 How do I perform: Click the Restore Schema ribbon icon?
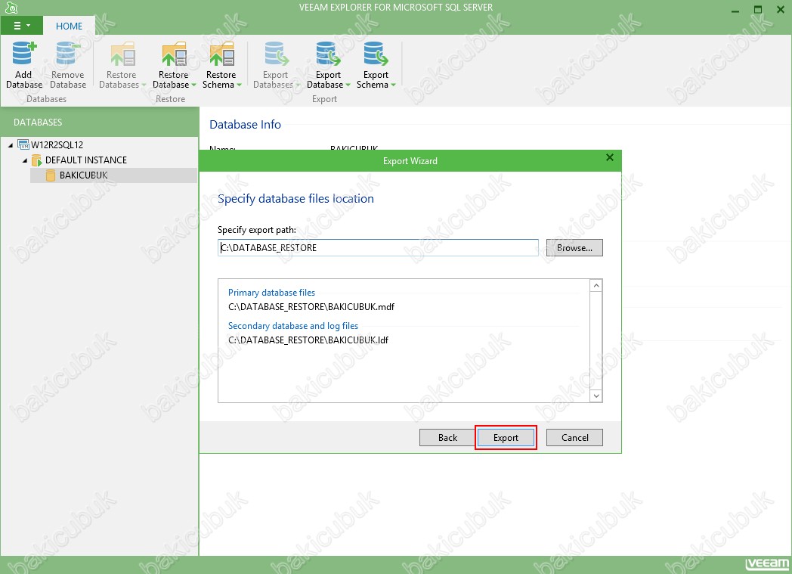pos(221,54)
